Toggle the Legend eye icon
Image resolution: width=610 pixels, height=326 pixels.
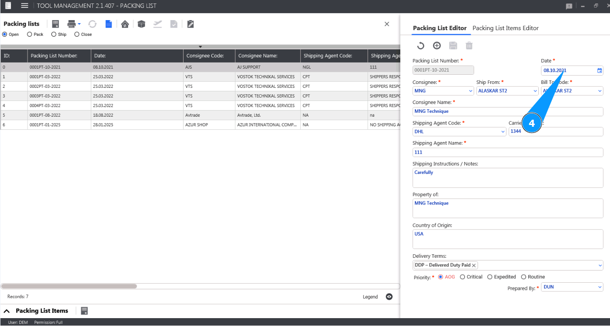click(x=389, y=297)
